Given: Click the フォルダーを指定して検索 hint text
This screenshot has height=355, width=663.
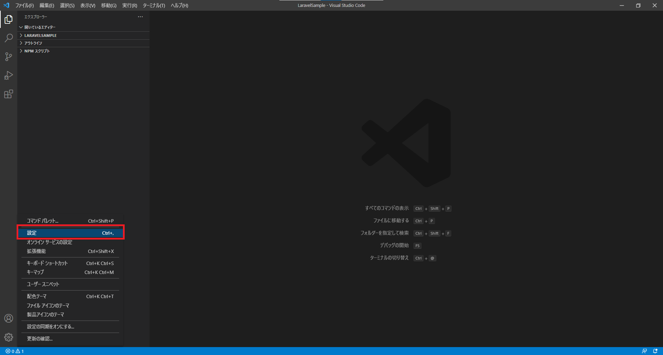Looking at the screenshot, I should pos(384,233).
